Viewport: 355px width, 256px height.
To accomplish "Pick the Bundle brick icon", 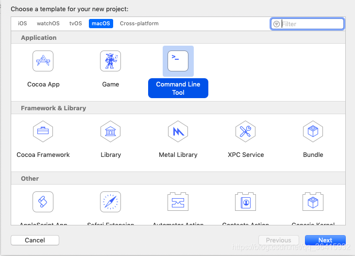I will pos(313,131).
